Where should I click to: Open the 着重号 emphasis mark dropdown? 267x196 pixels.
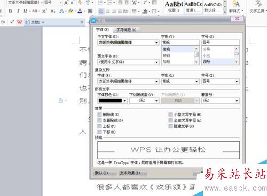[237, 101]
